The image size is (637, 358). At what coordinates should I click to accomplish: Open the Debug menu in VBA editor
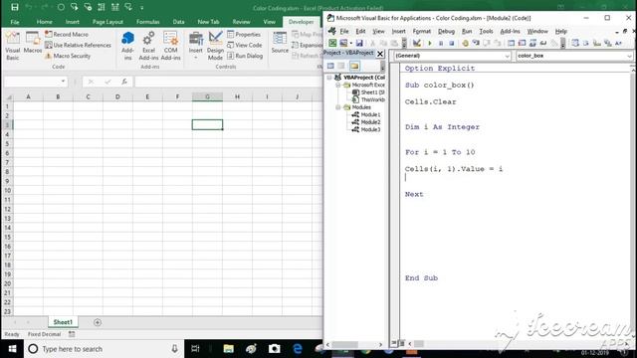pos(446,31)
